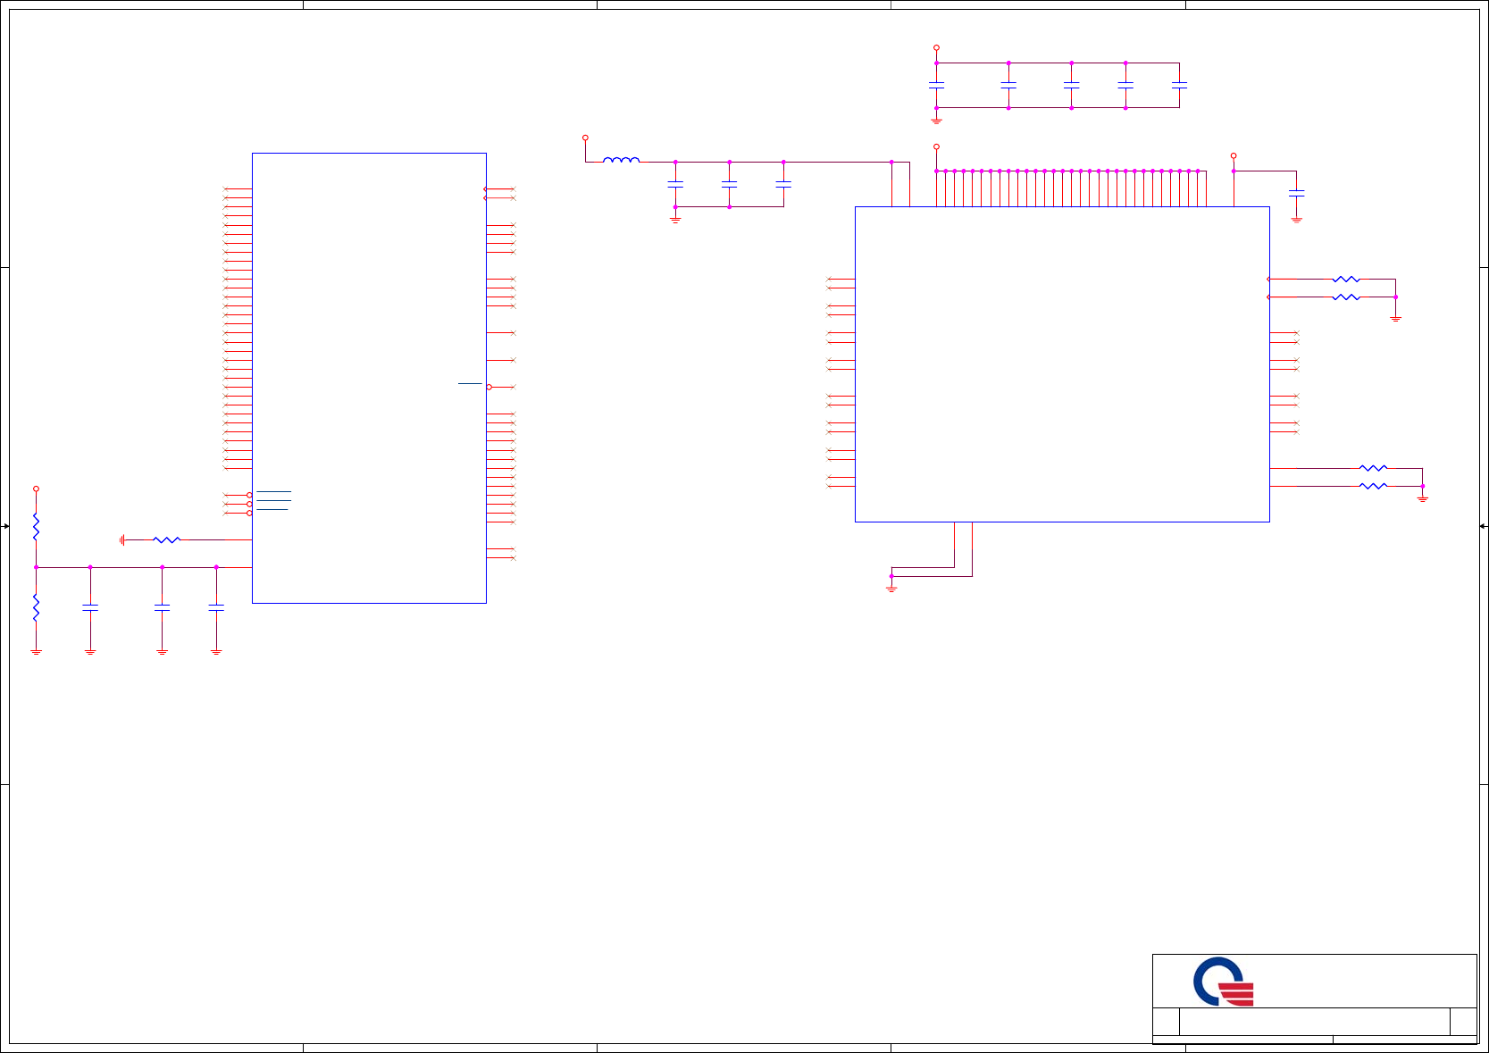Select the leftmost capacitor in five-capacitor bank
The width and height of the screenshot is (1489, 1053).
[x=936, y=85]
